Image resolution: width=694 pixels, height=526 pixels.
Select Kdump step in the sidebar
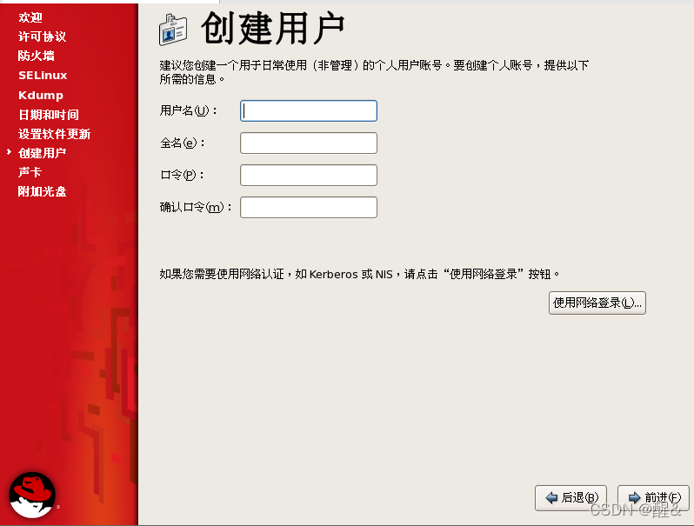click(41, 95)
